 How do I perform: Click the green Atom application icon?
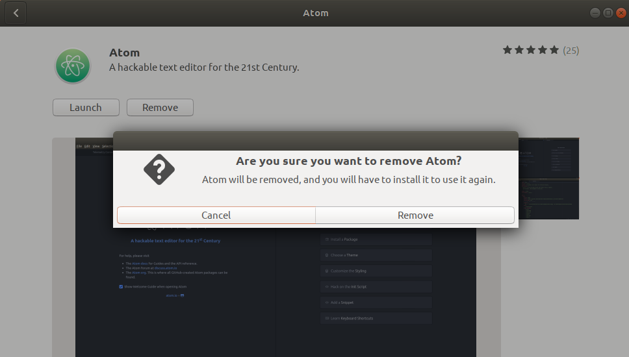point(72,66)
